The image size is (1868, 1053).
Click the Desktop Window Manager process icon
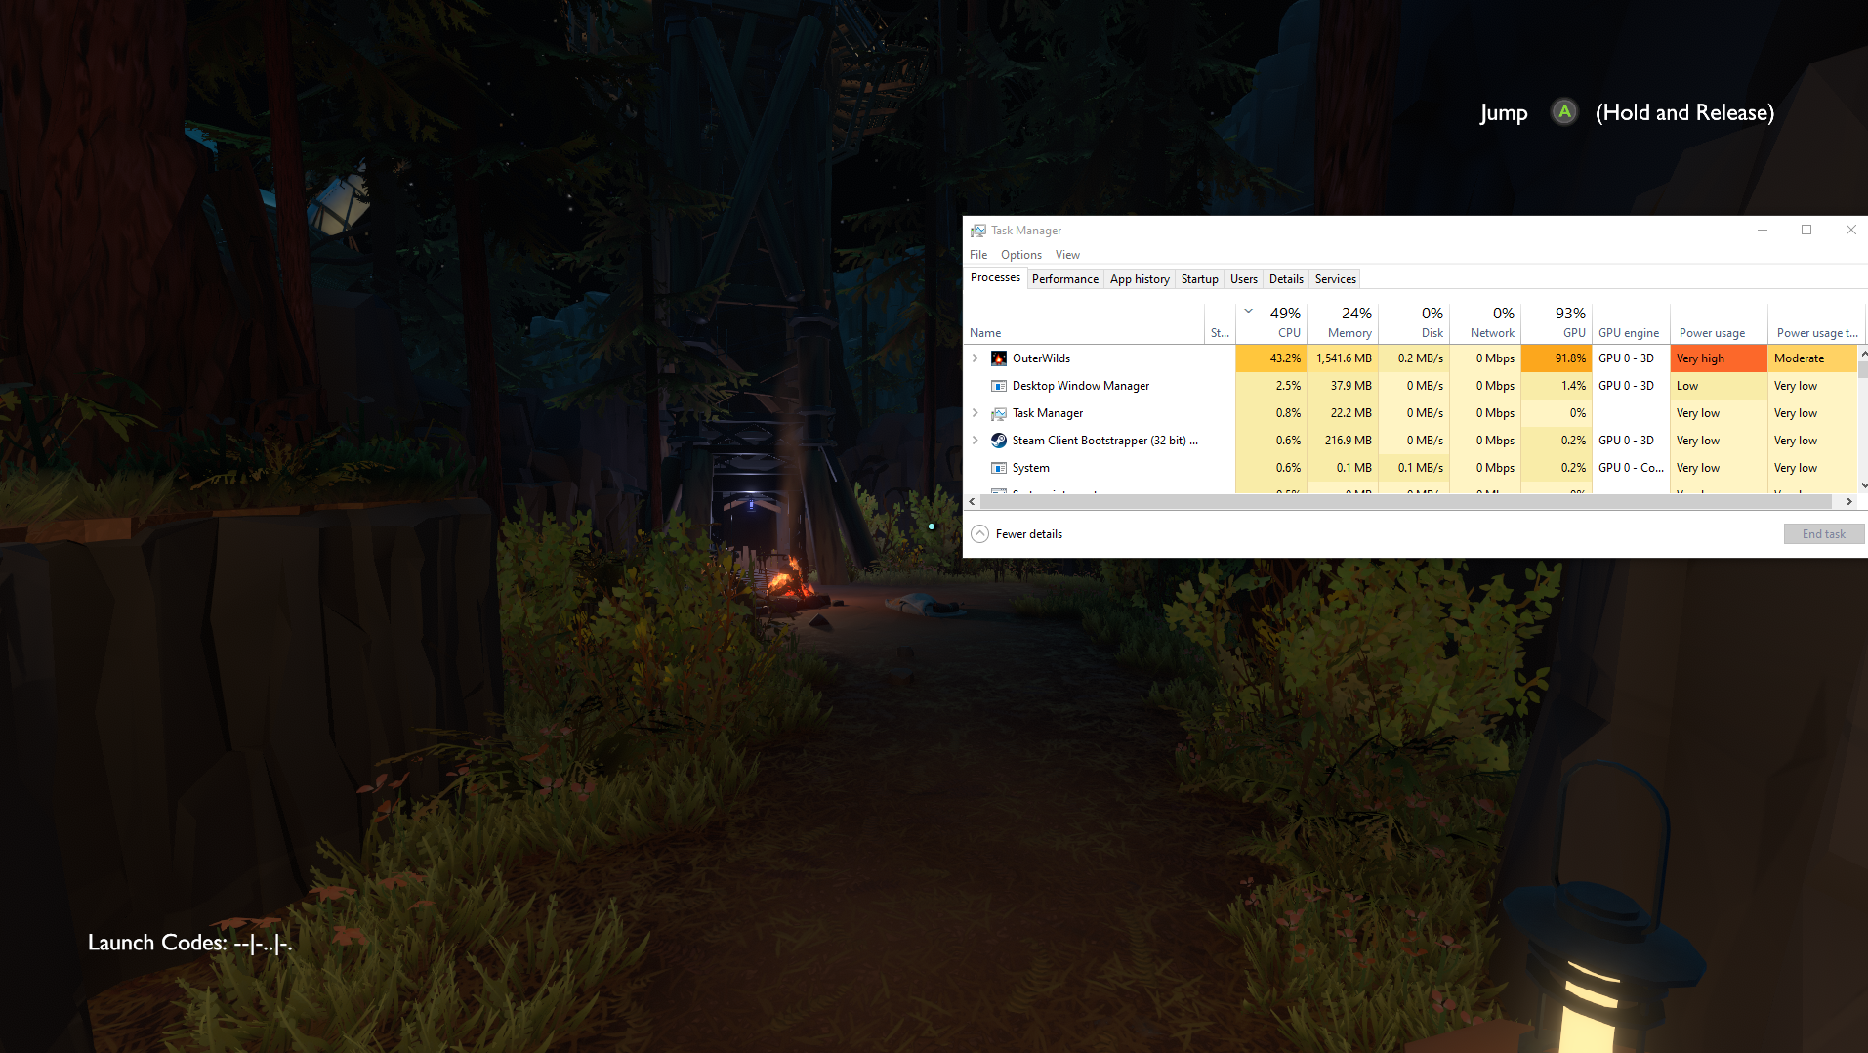pos(999,386)
